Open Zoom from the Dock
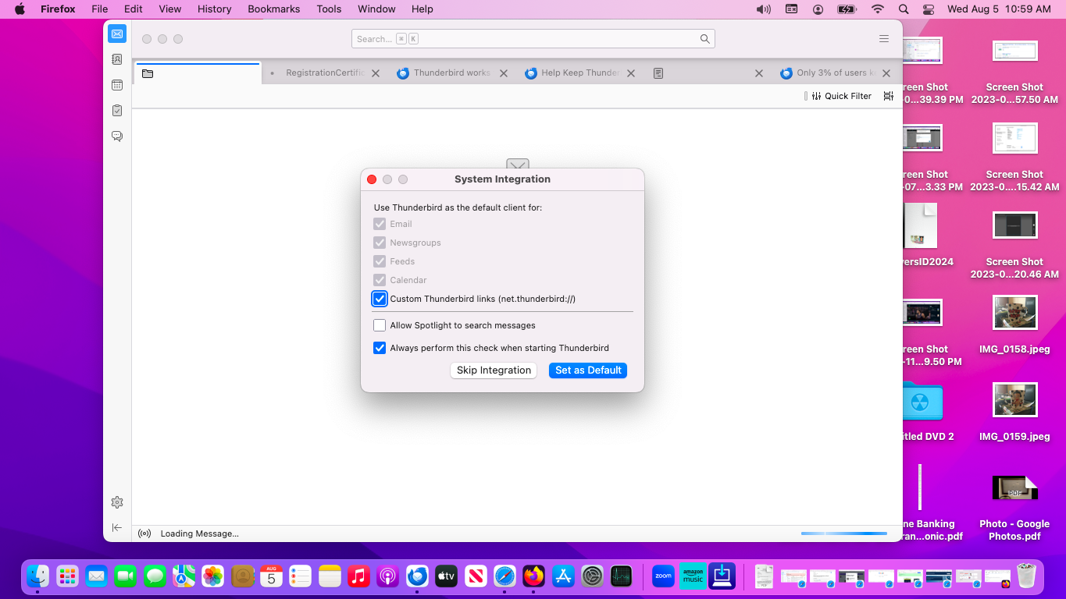Image resolution: width=1066 pixels, height=599 pixels. click(x=663, y=576)
